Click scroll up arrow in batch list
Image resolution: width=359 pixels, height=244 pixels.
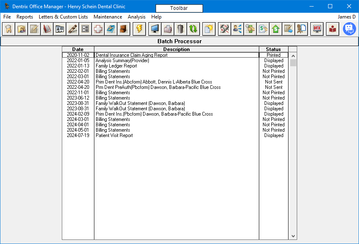pos(293,56)
